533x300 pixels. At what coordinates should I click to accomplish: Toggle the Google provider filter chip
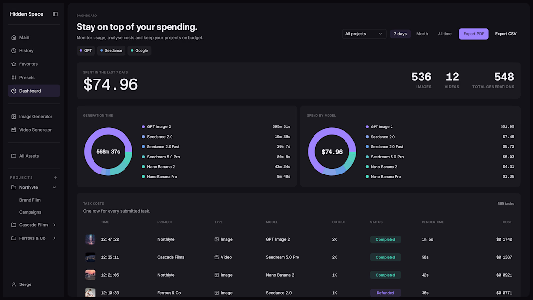(x=140, y=51)
